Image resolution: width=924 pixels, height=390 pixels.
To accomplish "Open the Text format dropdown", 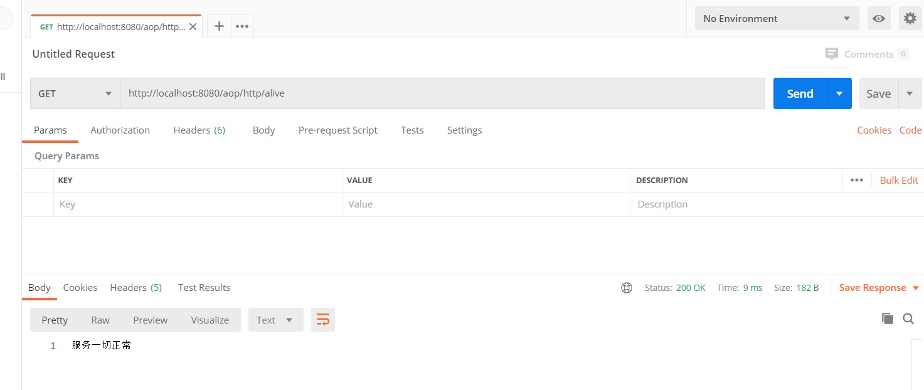I will click(275, 320).
